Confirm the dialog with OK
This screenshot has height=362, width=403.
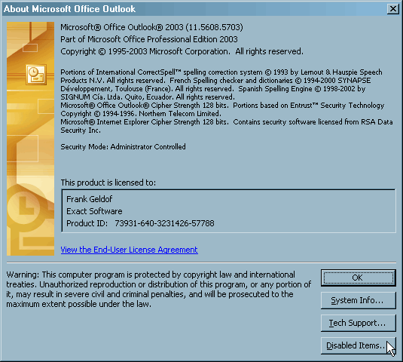point(358,278)
